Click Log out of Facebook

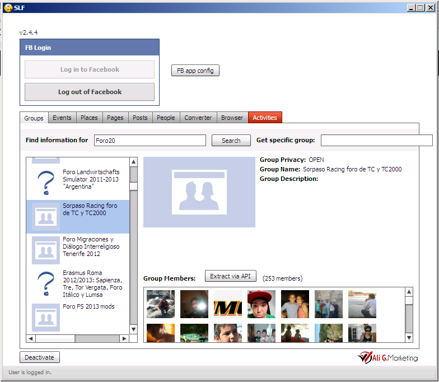click(x=90, y=92)
